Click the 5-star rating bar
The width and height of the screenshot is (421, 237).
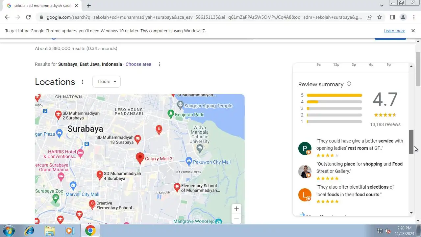(x=334, y=95)
